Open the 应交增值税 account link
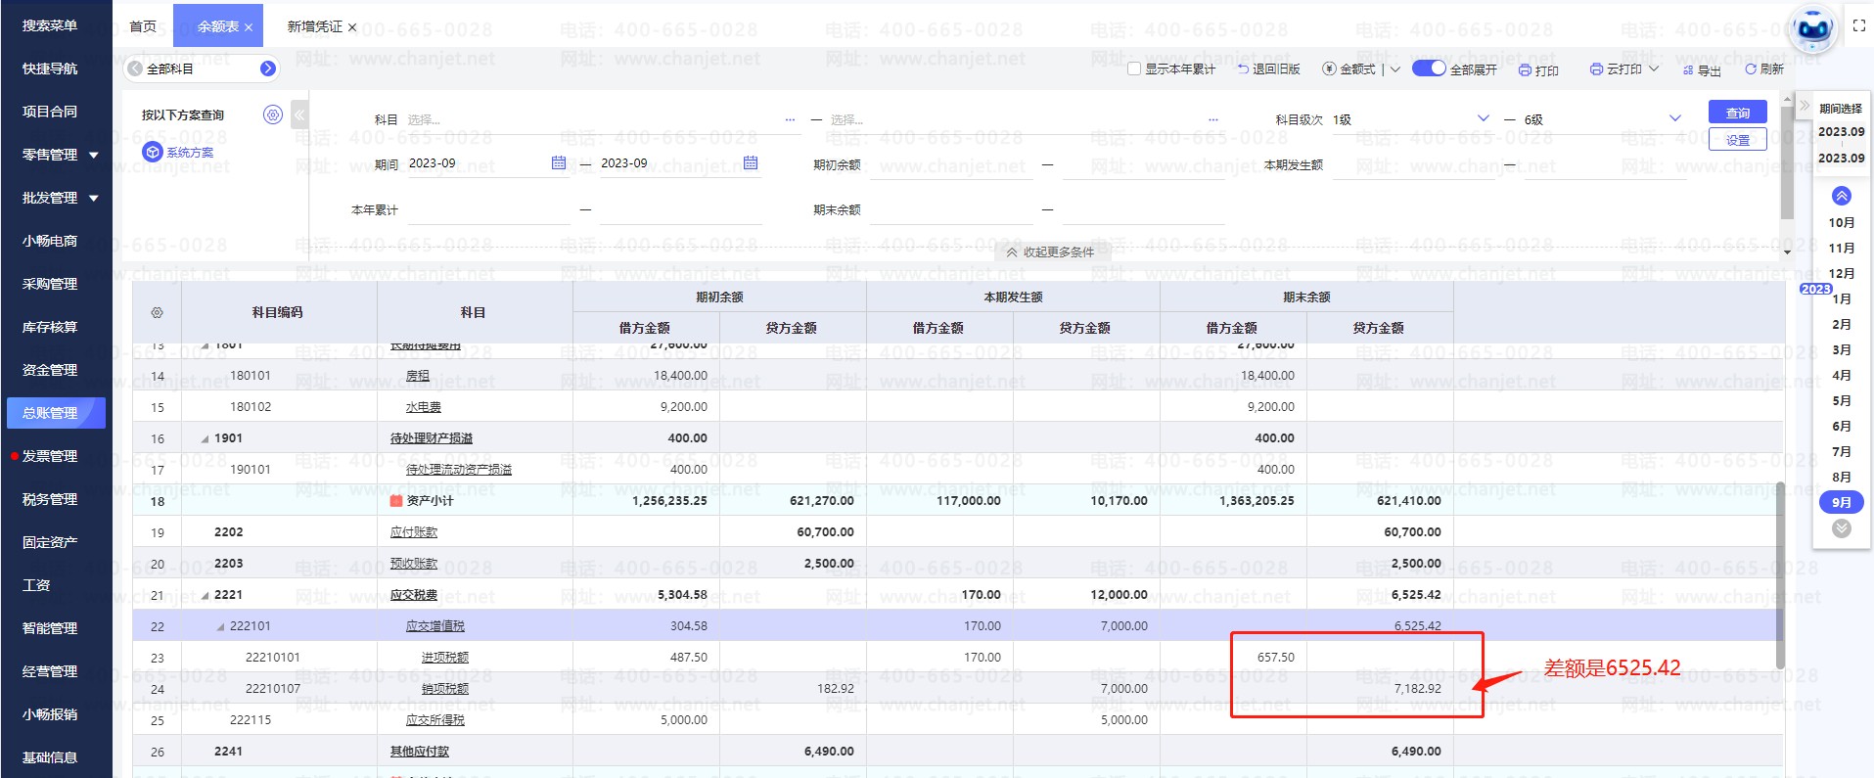Screen dimensions: 1874x778 [435, 626]
